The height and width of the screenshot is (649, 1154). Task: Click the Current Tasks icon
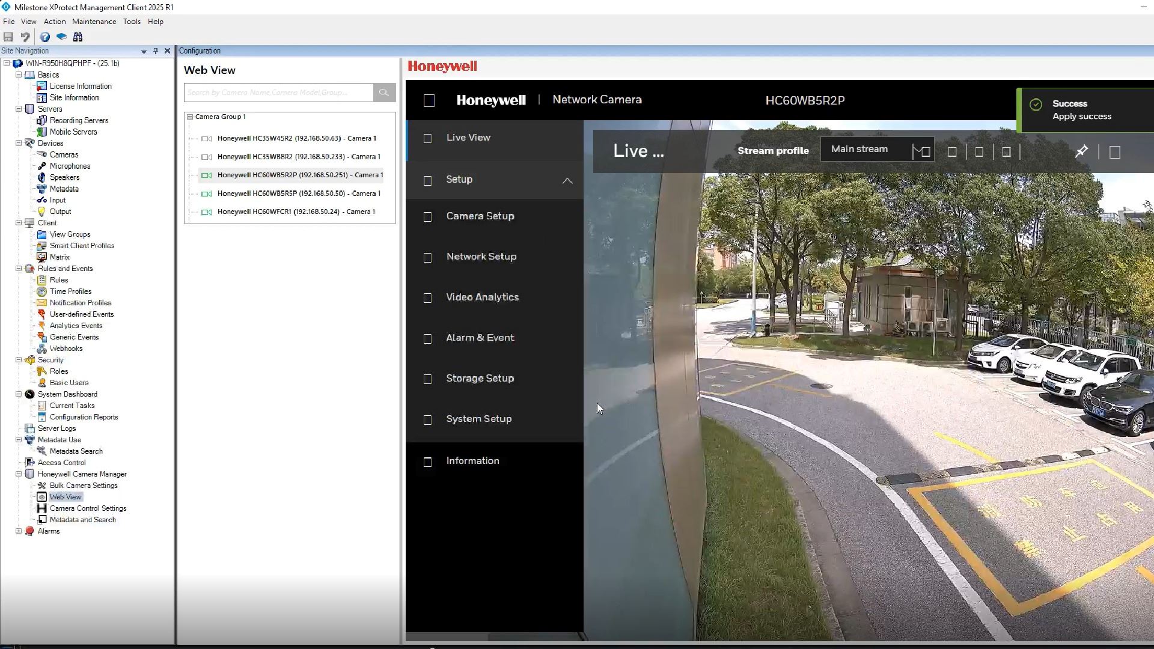coord(41,406)
